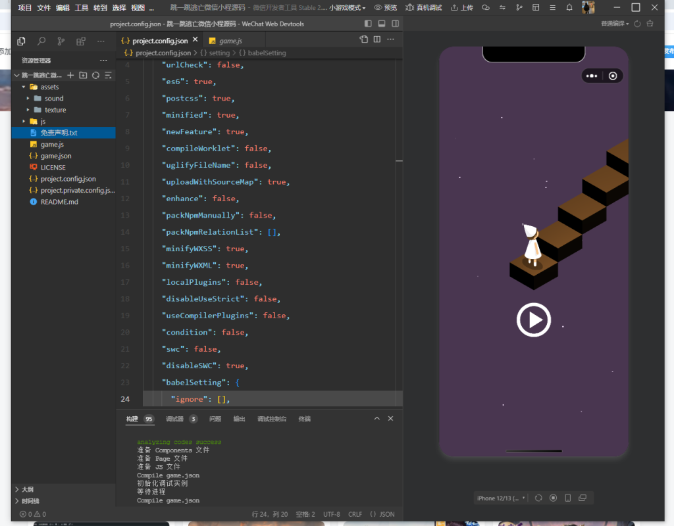Switch to the Terminal panel tab

[x=304, y=419]
